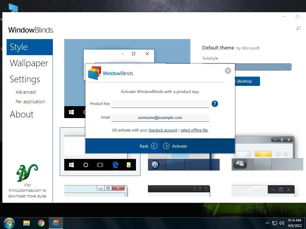Minimize the WindowBlinds main window
The height and width of the screenshot is (229, 306).
[x=284, y=16]
